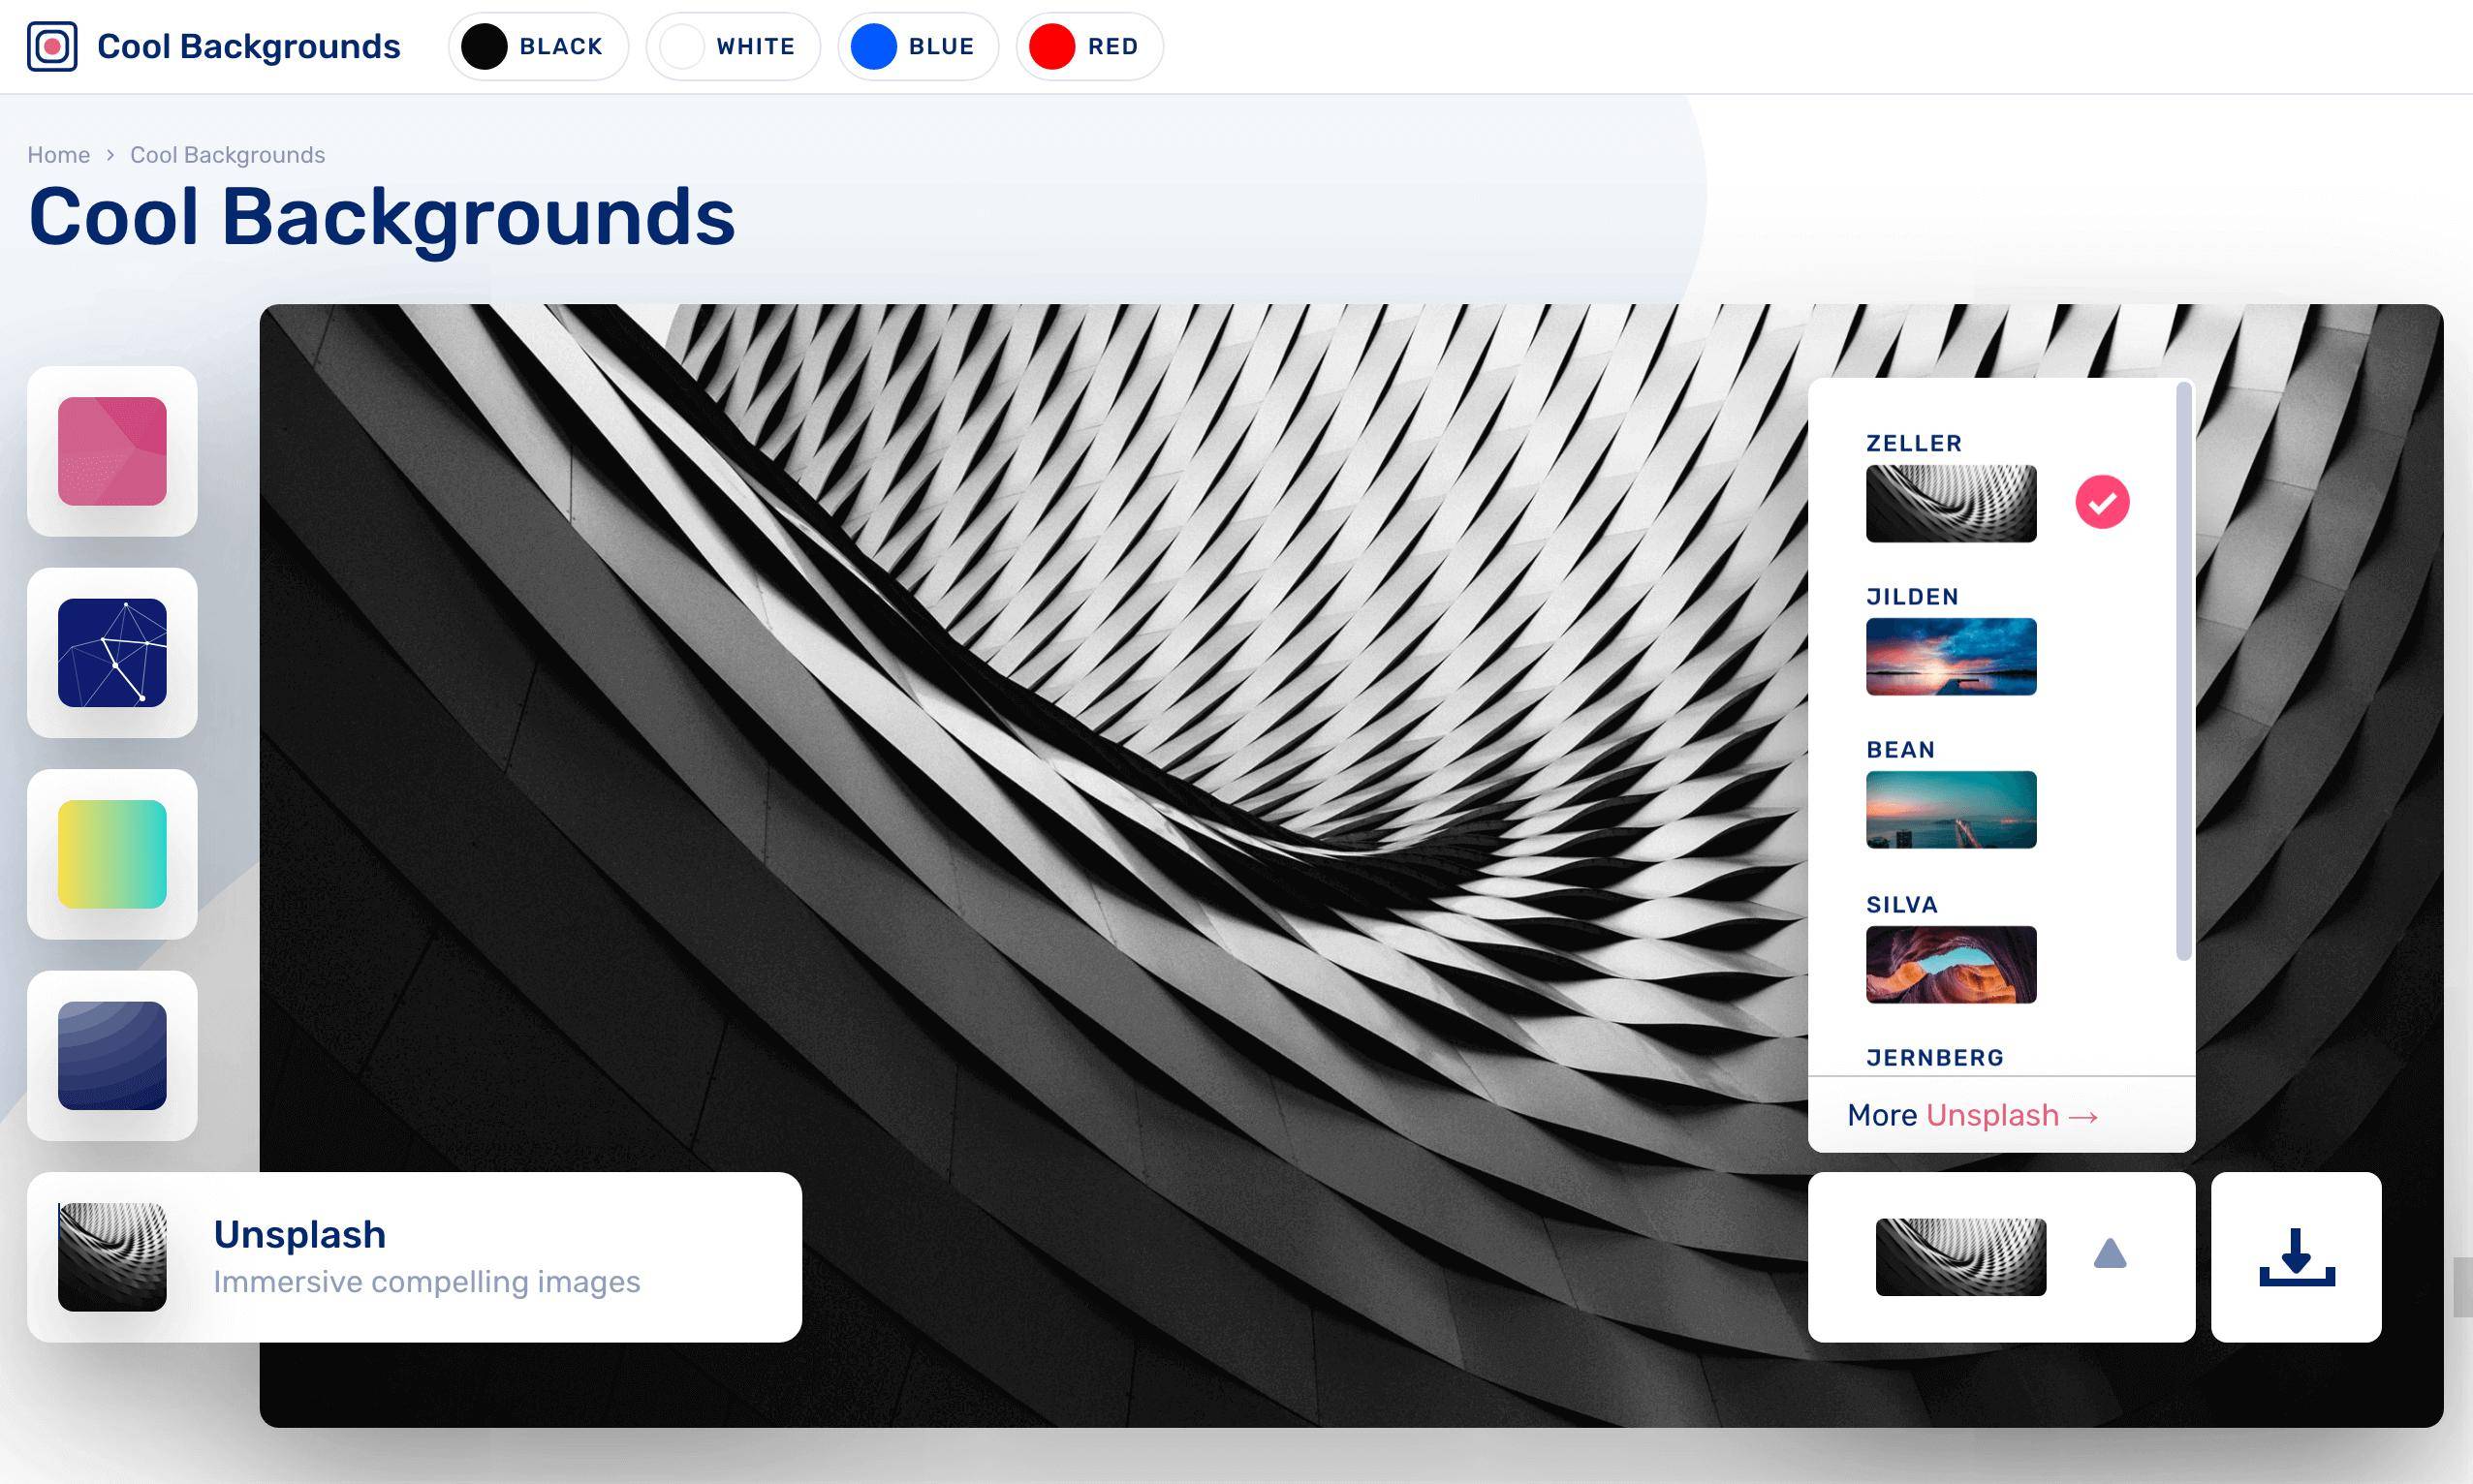Open the More Unsplash link
Screen dimensions: 2473x1484
[1972, 1115]
